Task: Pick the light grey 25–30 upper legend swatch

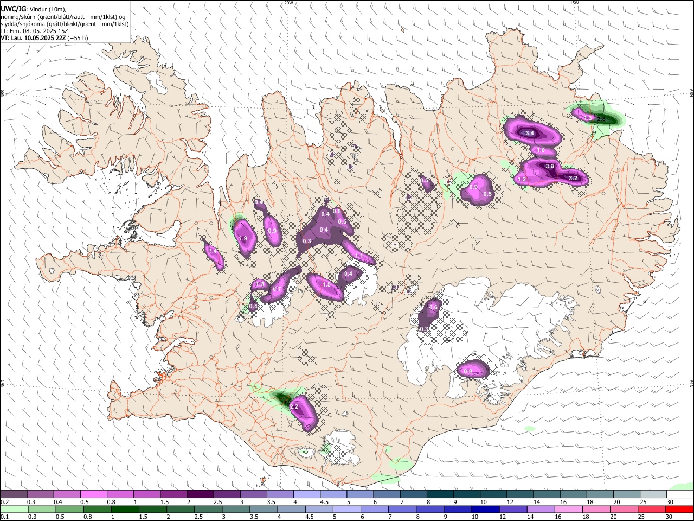Action: [653, 494]
